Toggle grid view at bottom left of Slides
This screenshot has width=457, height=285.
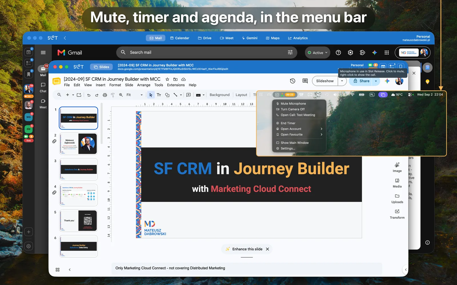pyautogui.click(x=57, y=270)
